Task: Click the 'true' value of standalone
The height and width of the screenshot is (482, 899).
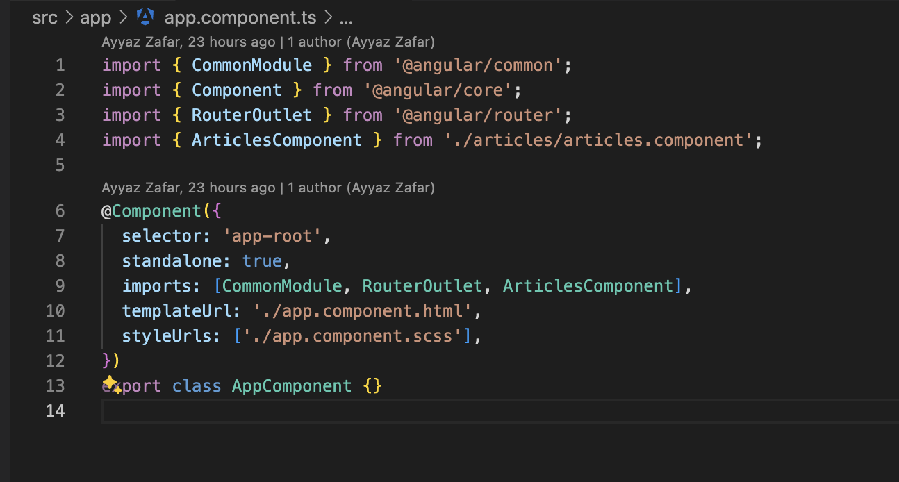Action: [262, 261]
